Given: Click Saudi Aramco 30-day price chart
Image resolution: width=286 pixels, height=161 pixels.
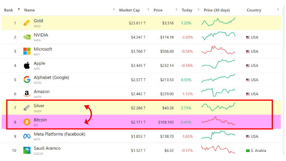Looking at the screenshot, I should coord(218,149).
